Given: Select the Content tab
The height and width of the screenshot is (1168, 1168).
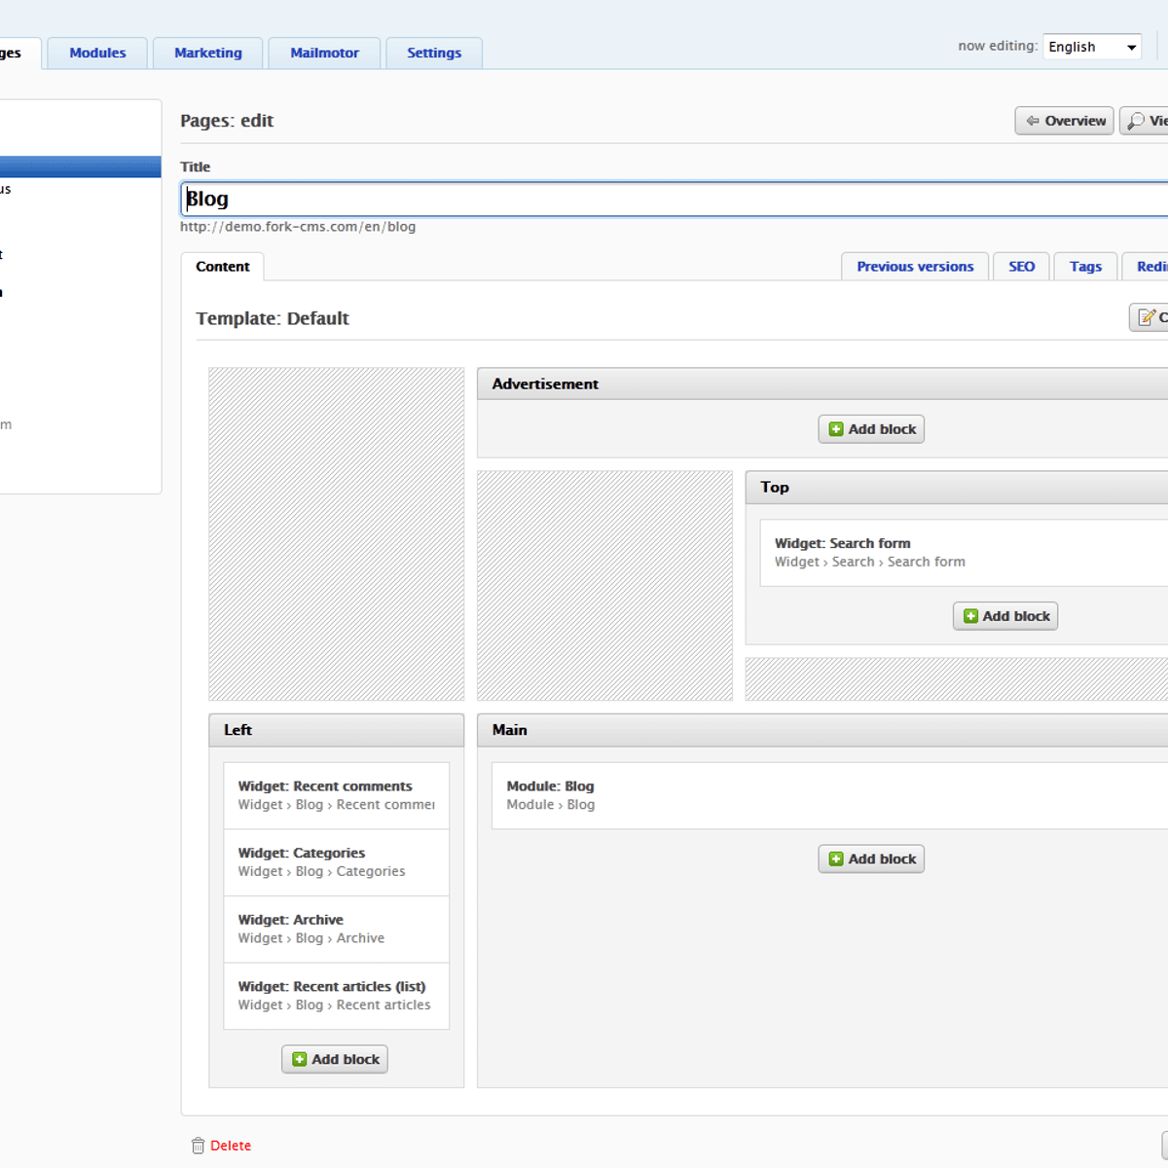Looking at the screenshot, I should (223, 267).
